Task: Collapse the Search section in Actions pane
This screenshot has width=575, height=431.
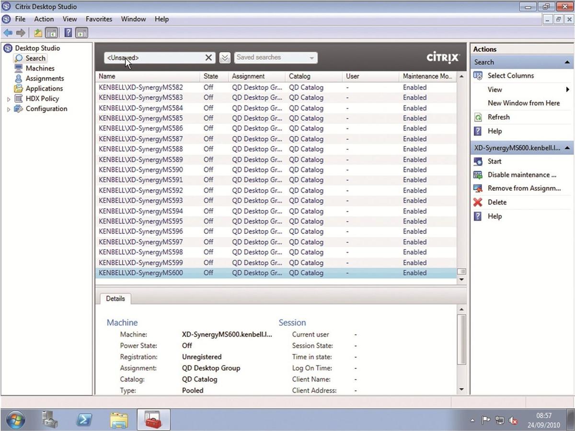Action: [568, 62]
